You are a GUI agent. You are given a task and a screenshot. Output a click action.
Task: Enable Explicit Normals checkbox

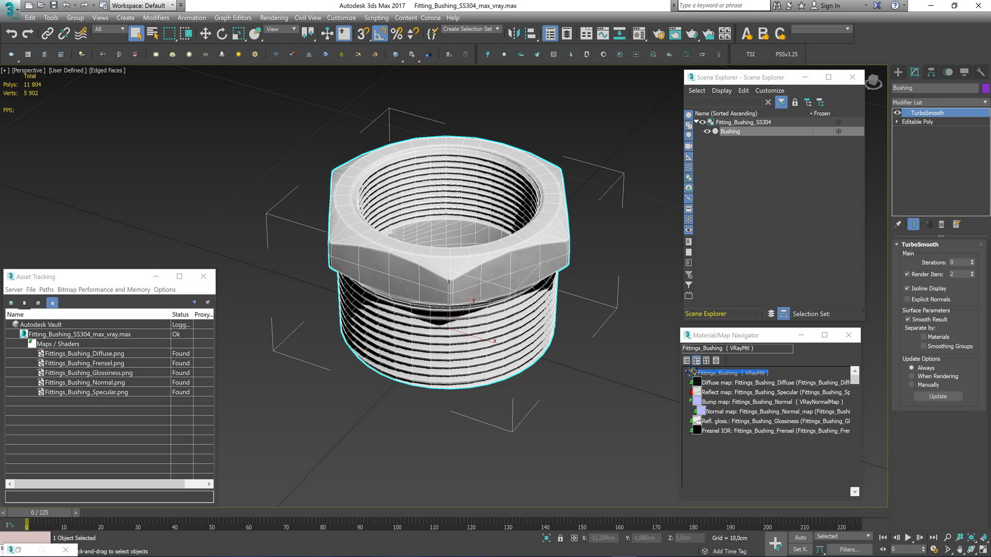click(907, 299)
